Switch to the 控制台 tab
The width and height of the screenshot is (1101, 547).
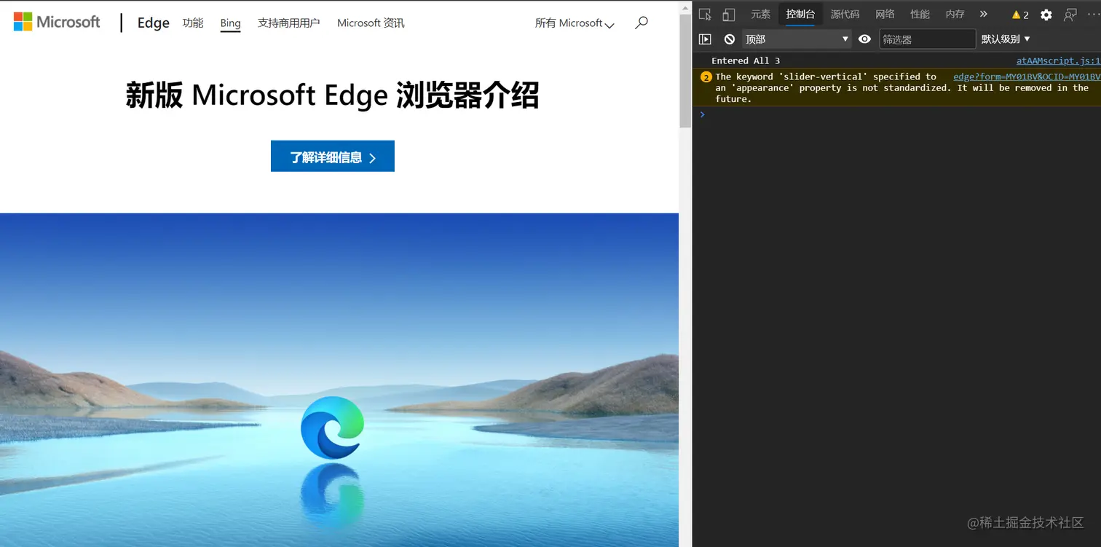(800, 14)
